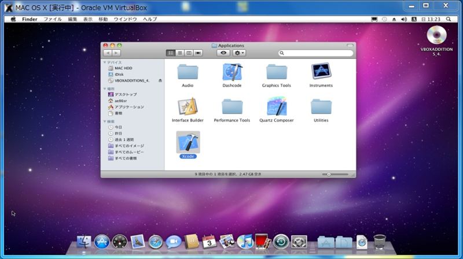Click the volume icon in the menu bar

coord(404,19)
